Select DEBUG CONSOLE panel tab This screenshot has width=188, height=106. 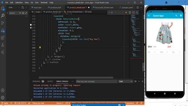(x=62, y=81)
